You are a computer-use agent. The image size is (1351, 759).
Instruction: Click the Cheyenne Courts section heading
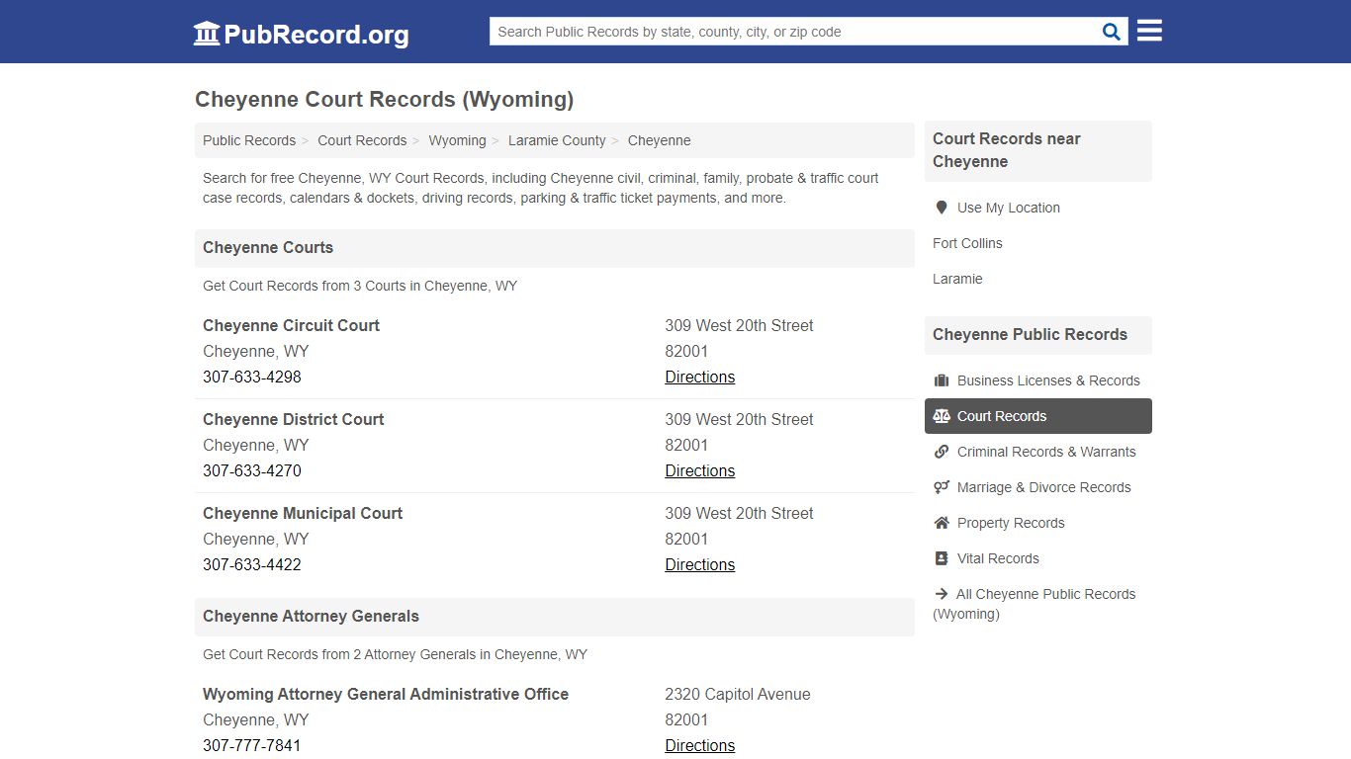tap(268, 248)
